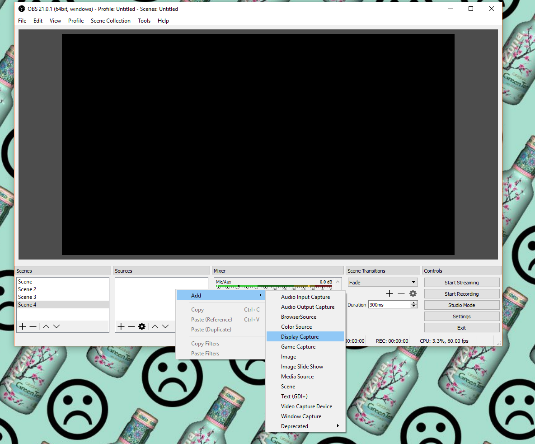Open source properties gear icon
Viewport: 535px width, 444px height.
(142, 326)
